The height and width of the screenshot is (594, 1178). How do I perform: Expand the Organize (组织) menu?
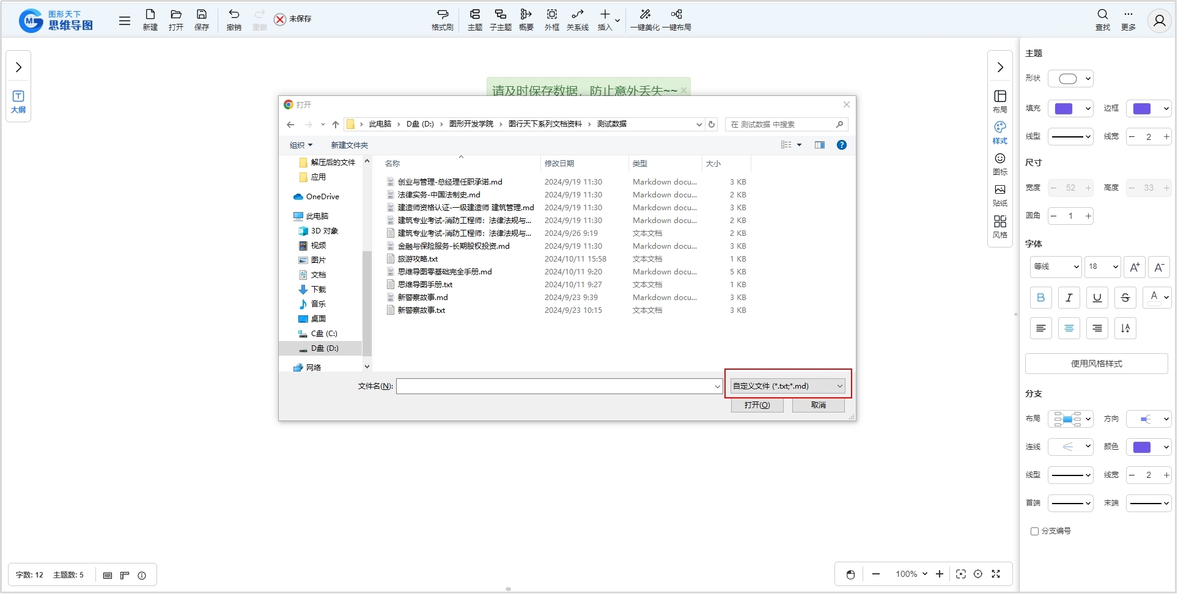[x=301, y=145]
